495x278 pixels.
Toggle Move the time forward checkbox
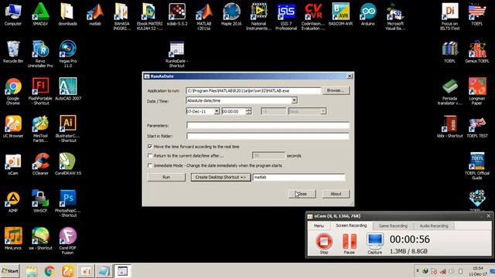(150, 147)
